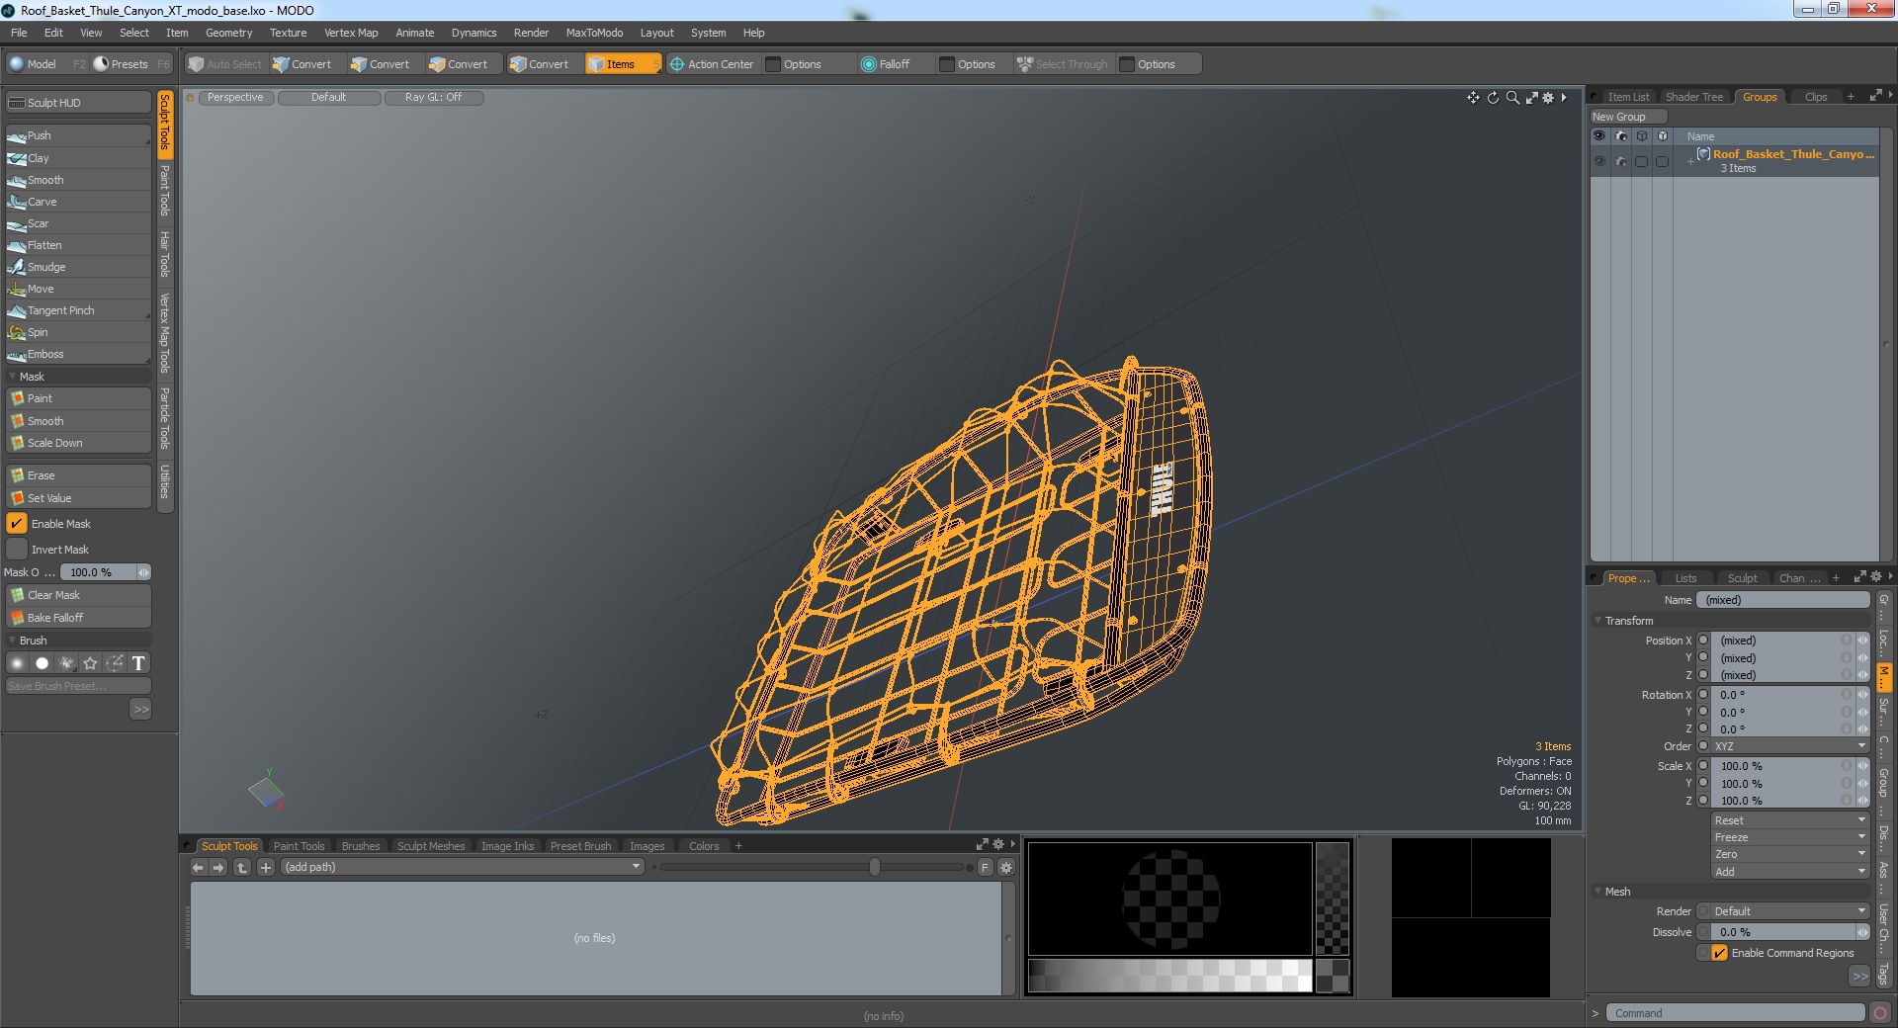Go to previous folder in preset browser
1898x1028 pixels.
coord(198,867)
